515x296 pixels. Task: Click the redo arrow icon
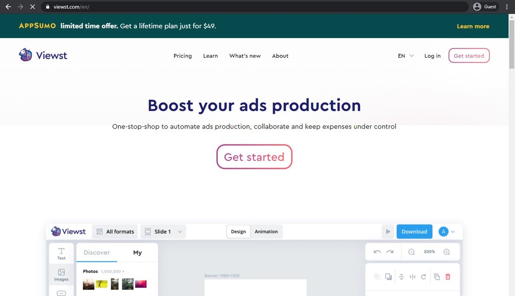point(390,252)
